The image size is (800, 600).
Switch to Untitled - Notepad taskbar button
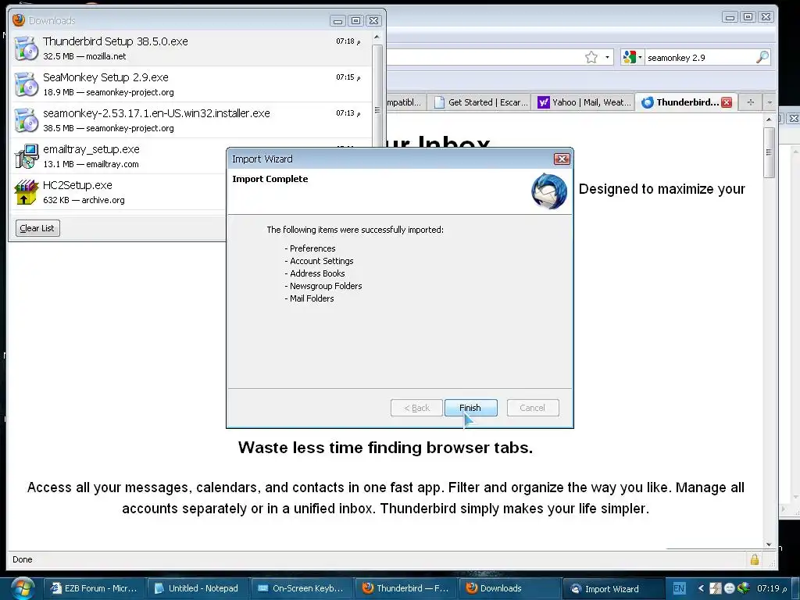[x=198, y=588]
